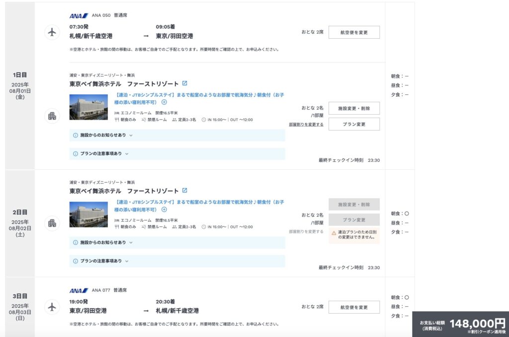509x337 pixels.
Task: Click おとな 2席 on ANA 077 row
Action: (x=312, y=307)
